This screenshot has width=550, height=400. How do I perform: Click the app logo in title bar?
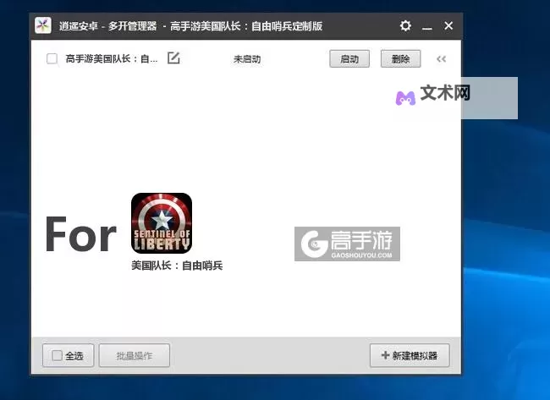point(43,25)
